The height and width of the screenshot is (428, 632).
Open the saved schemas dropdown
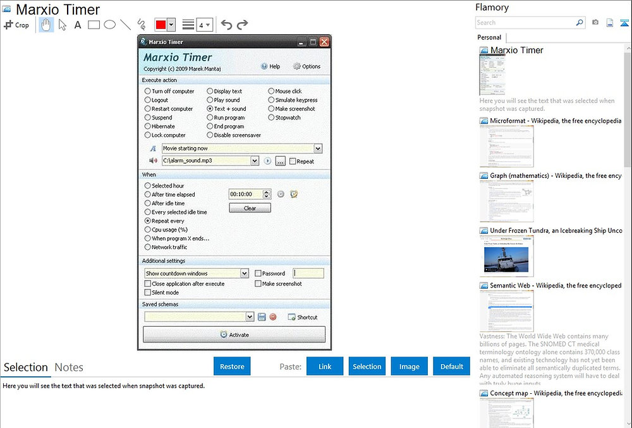(251, 317)
